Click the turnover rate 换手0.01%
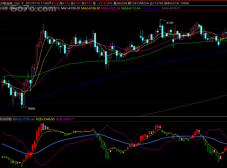The height and width of the screenshot is (168, 227). (x=172, y=3)
